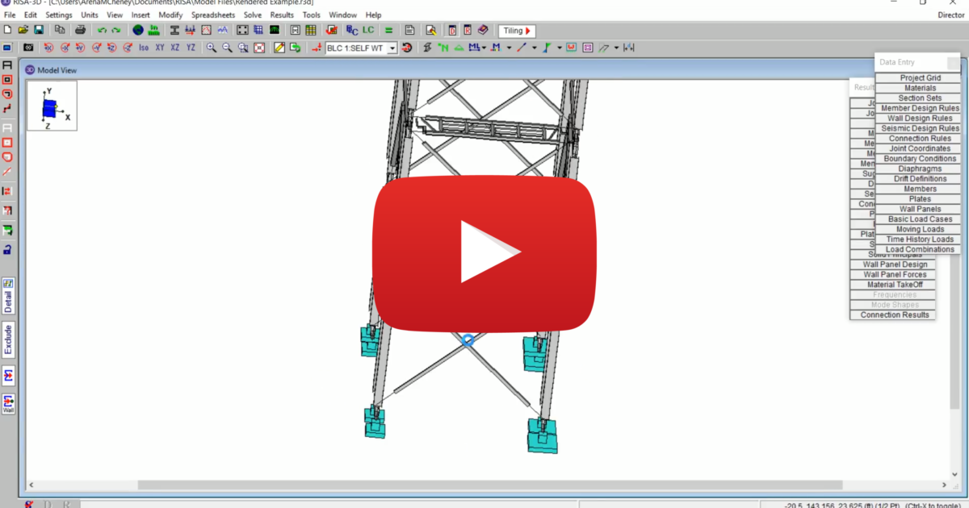Open the Spreadsheets menu
Image resolution: width=969 pixels, height=508 pixels.
[212, 14]
